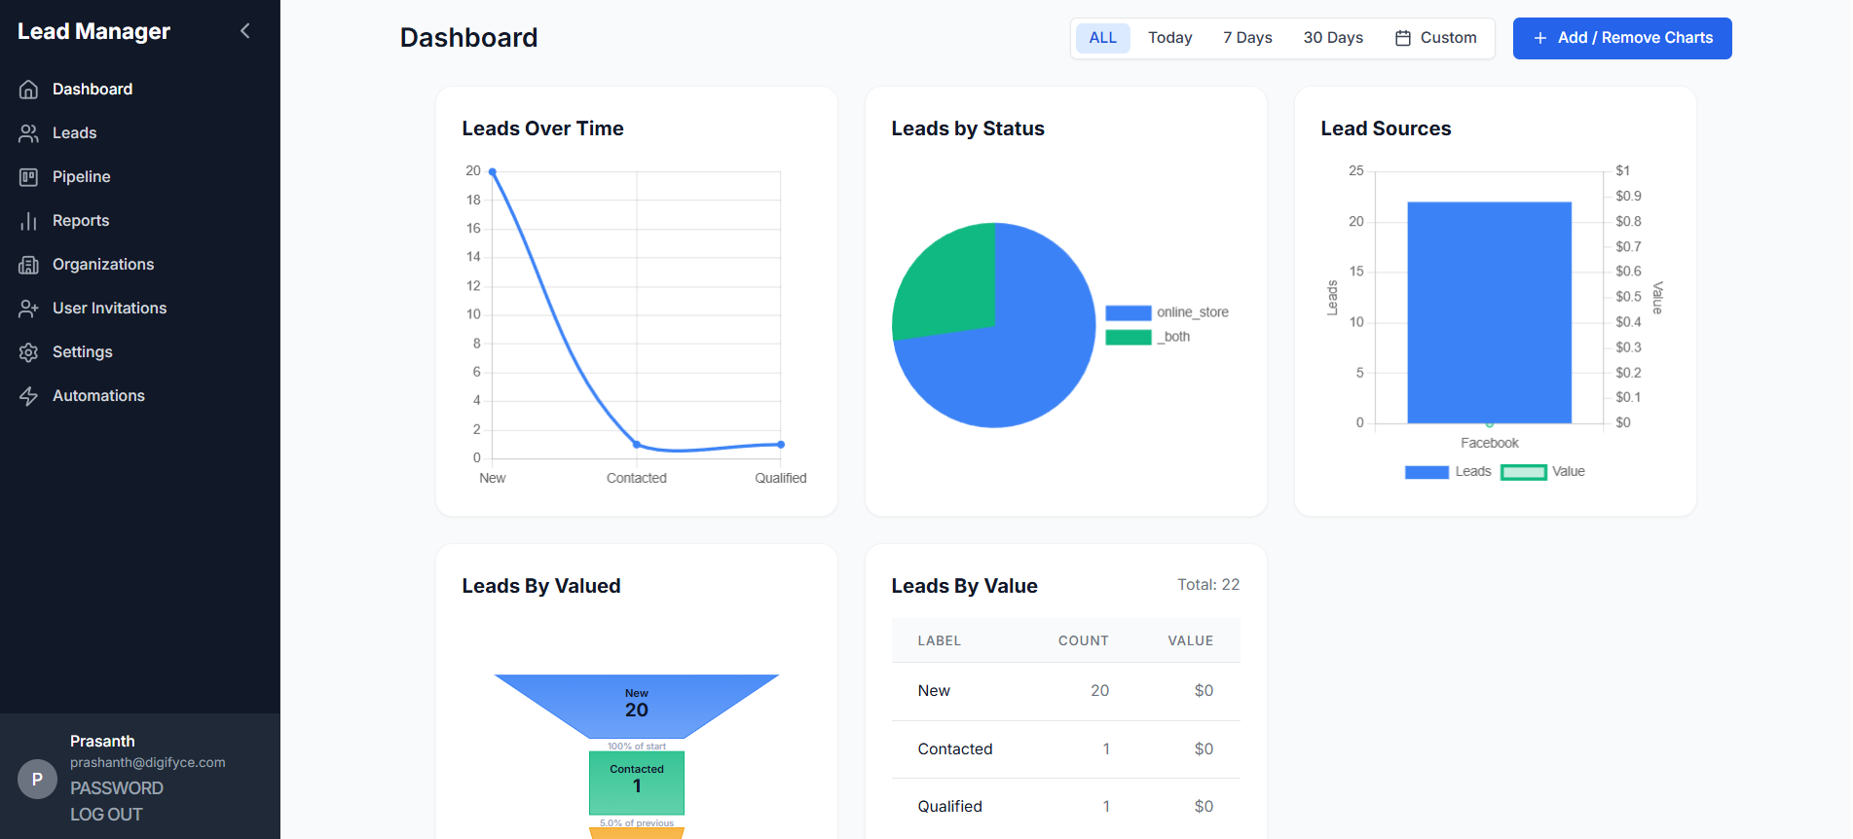Toggle online_store legend swatch in pie chart
Screen dimensions: 1853x839
pyautogui.click(x=1129, y=312)
